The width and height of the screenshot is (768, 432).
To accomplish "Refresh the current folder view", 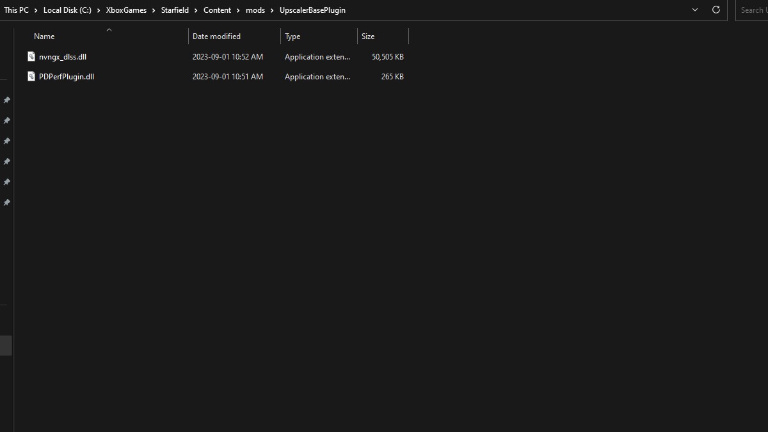I will (716, 10).
